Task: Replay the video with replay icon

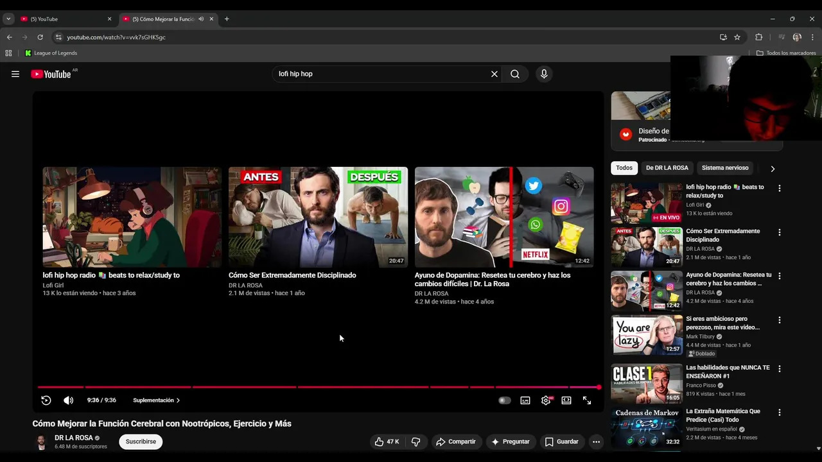Action: 46,400
